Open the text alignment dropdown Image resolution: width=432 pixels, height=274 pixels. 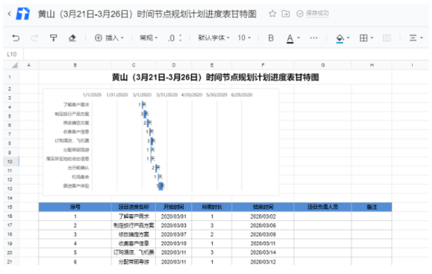416,38
